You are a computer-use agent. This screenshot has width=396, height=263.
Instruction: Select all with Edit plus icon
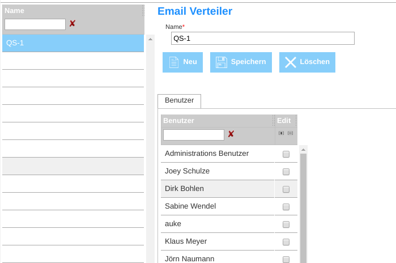tap(281, 133)
